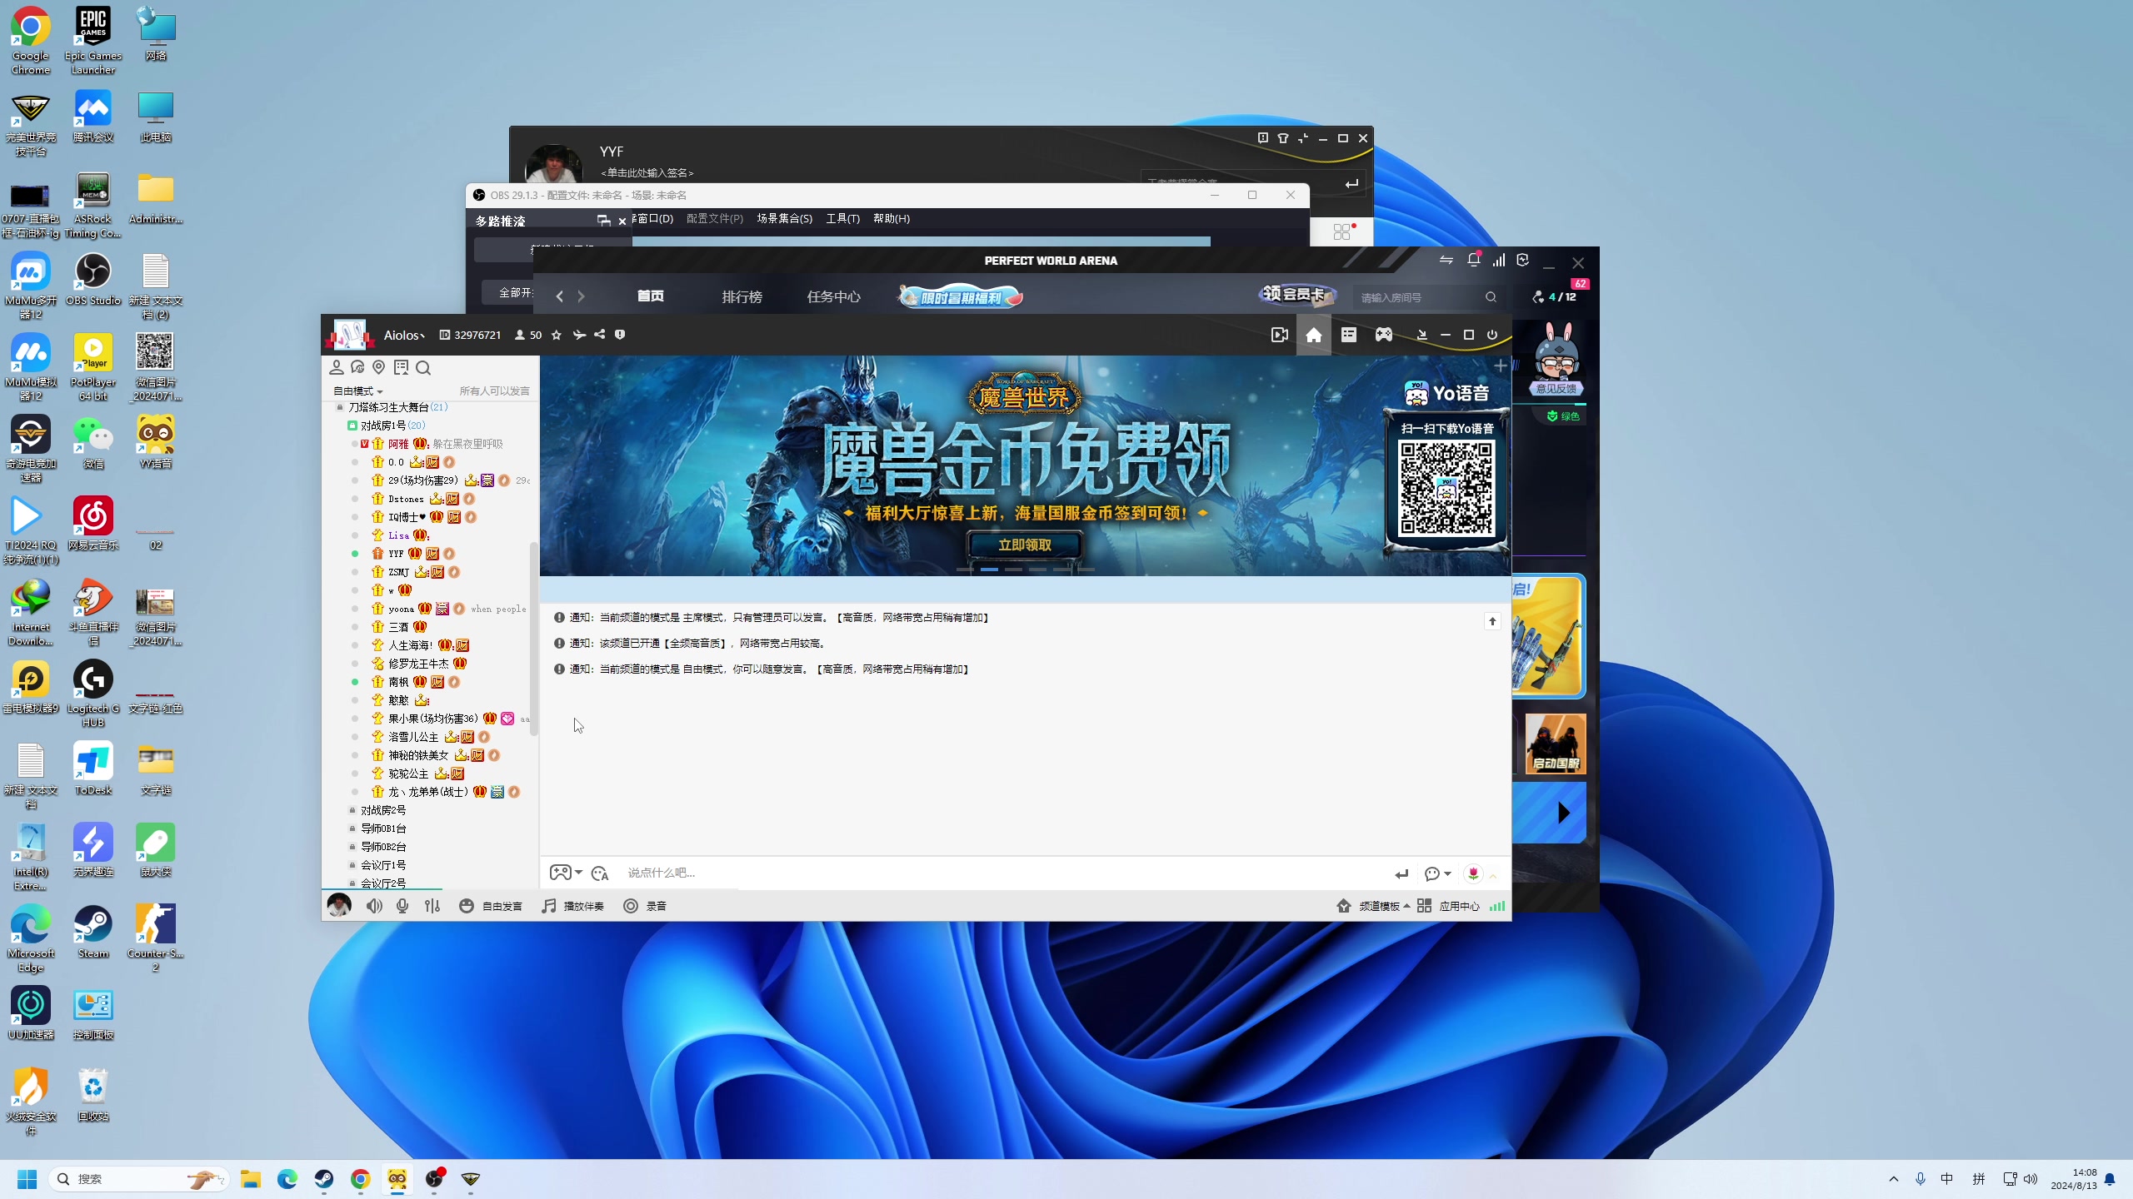
Task: Click the 意见反馈 feedback button
Action: pyautogui.click(x=1556, y=388)
